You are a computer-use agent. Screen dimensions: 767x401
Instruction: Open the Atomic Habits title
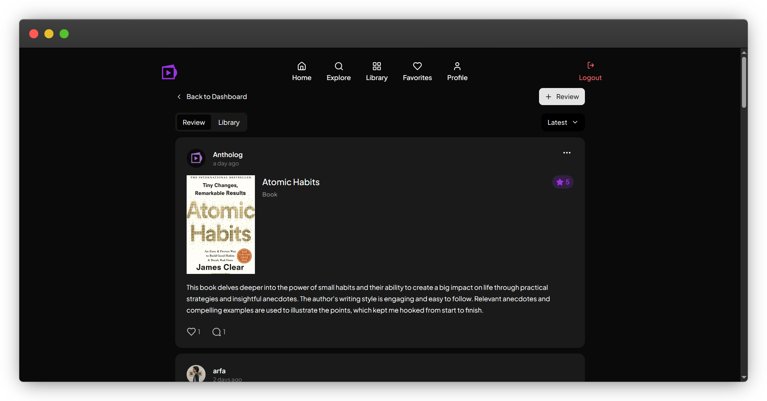[x=291, y=182]
